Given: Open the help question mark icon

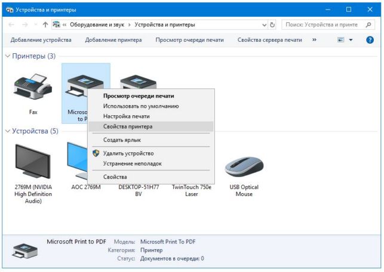Looking at the screenshot, I should tap(370, 40).
